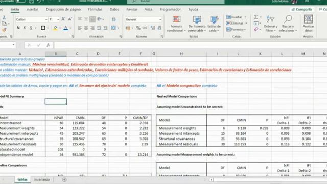Apply fill color bucket
The image size is (327, 184).
click(x=55, y=28)
